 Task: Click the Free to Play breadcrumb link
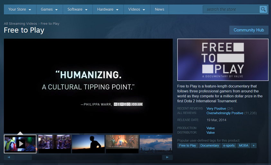[50, 23]
